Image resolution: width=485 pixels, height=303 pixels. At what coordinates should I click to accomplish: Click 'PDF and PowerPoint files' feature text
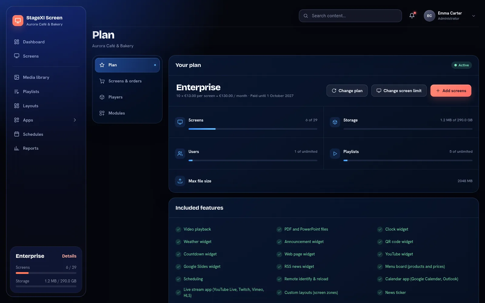click(306, 229)
